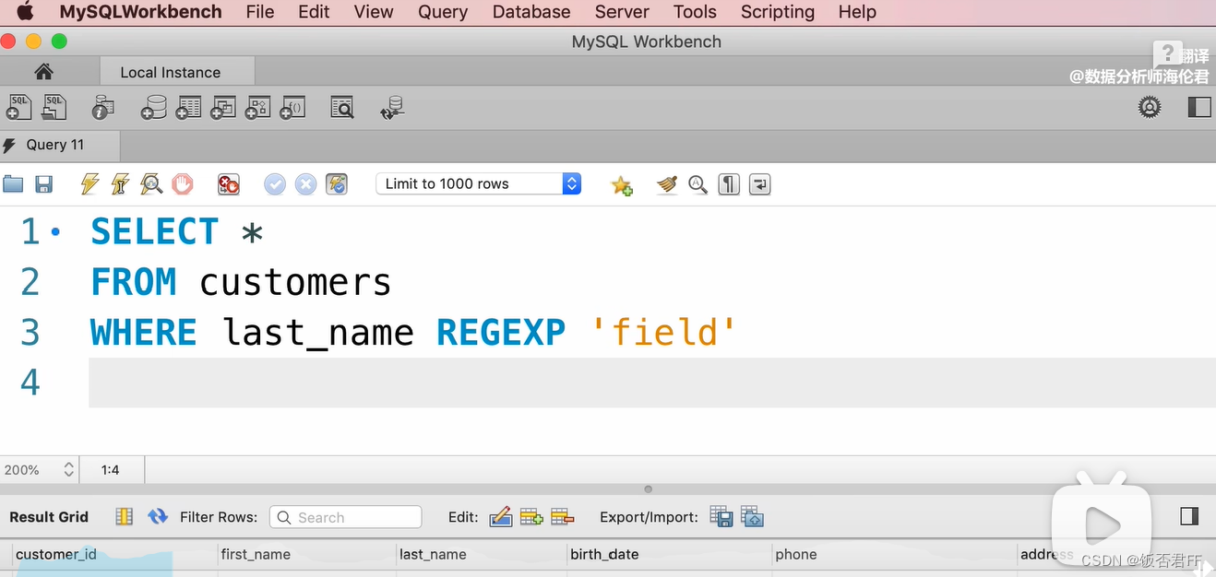Save the script with floppy disk icon
The image size is (1216, 577).
pos(43,184)
